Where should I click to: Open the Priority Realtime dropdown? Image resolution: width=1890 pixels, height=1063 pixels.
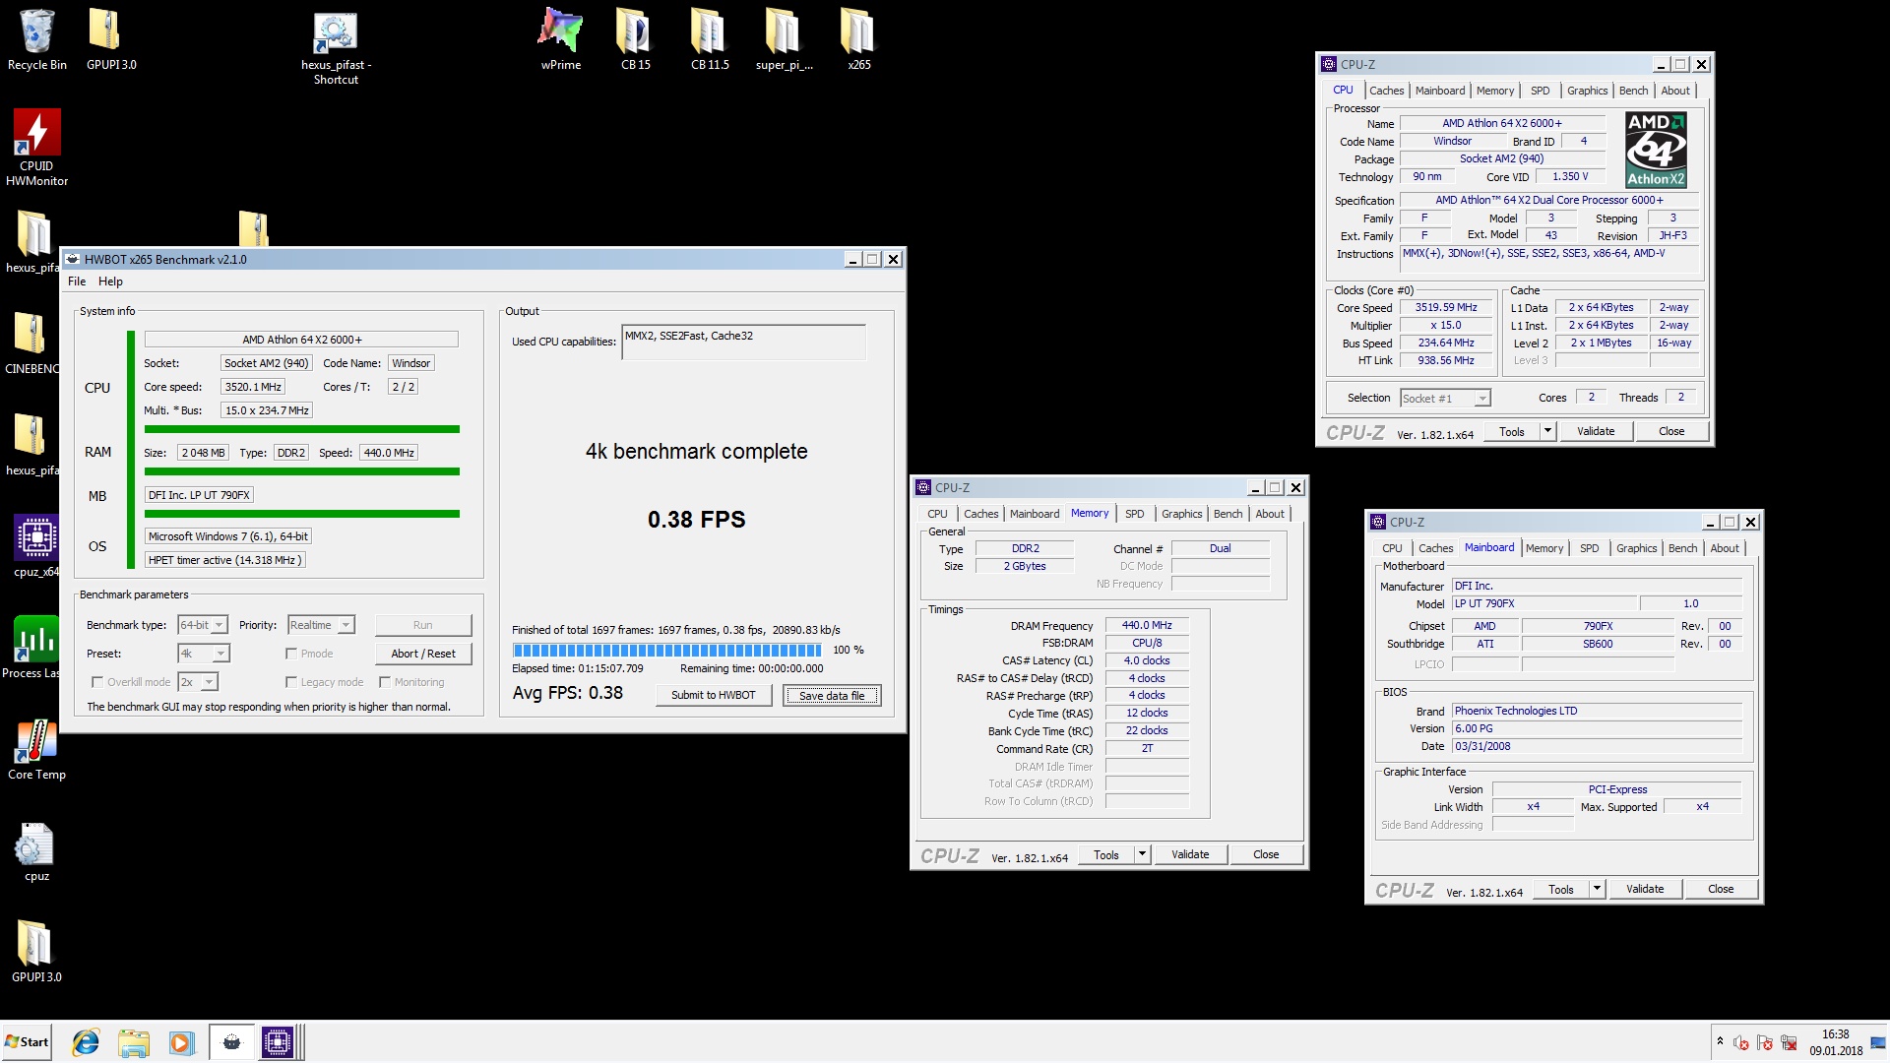click(321, 625)
